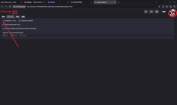
Task: Check the second row checkbox about trusted sites
Action: pyautogui.click(x=3, y=25)
